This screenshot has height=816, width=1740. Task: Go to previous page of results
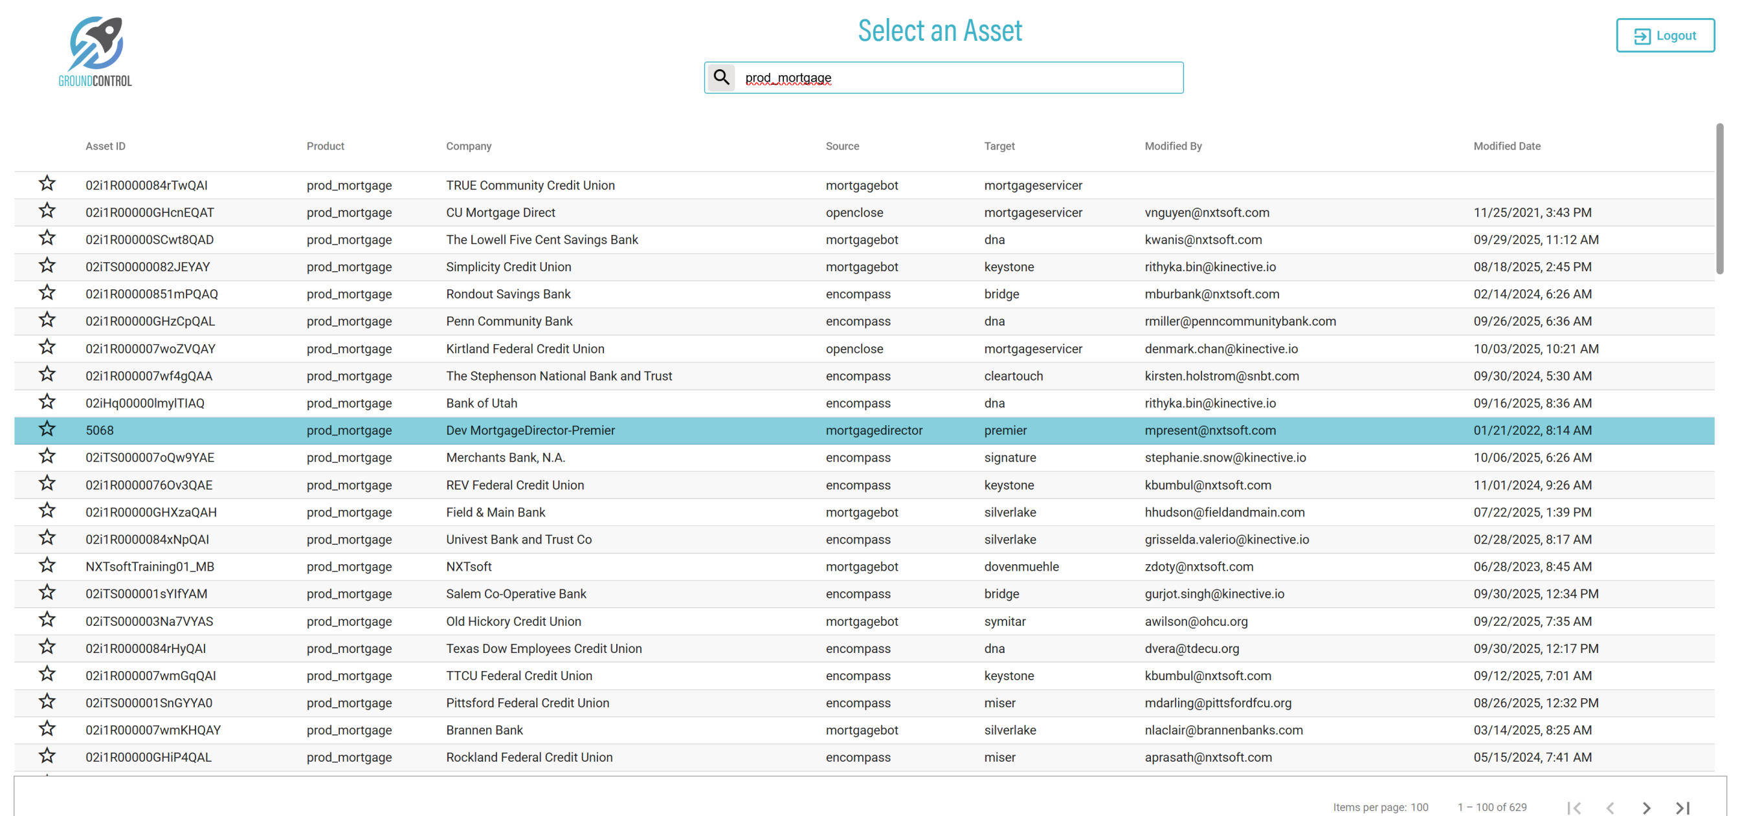(x=1611, y=807)
